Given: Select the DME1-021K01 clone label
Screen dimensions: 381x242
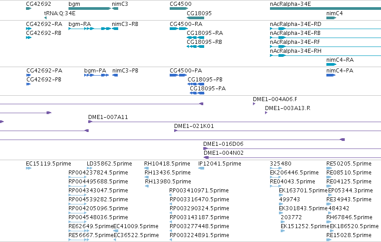Looking at the screenshot, I should (194, 126).
